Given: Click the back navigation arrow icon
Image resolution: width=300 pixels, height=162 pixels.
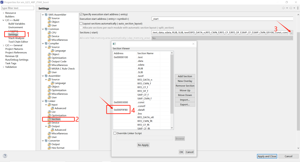Looking at the screenshot, I should tap(284, 8).
